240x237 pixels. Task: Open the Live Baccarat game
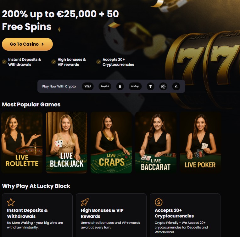tap(156, 143)
